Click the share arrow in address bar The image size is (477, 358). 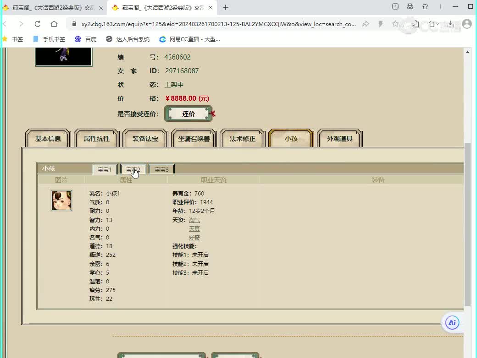pos(366,24)
